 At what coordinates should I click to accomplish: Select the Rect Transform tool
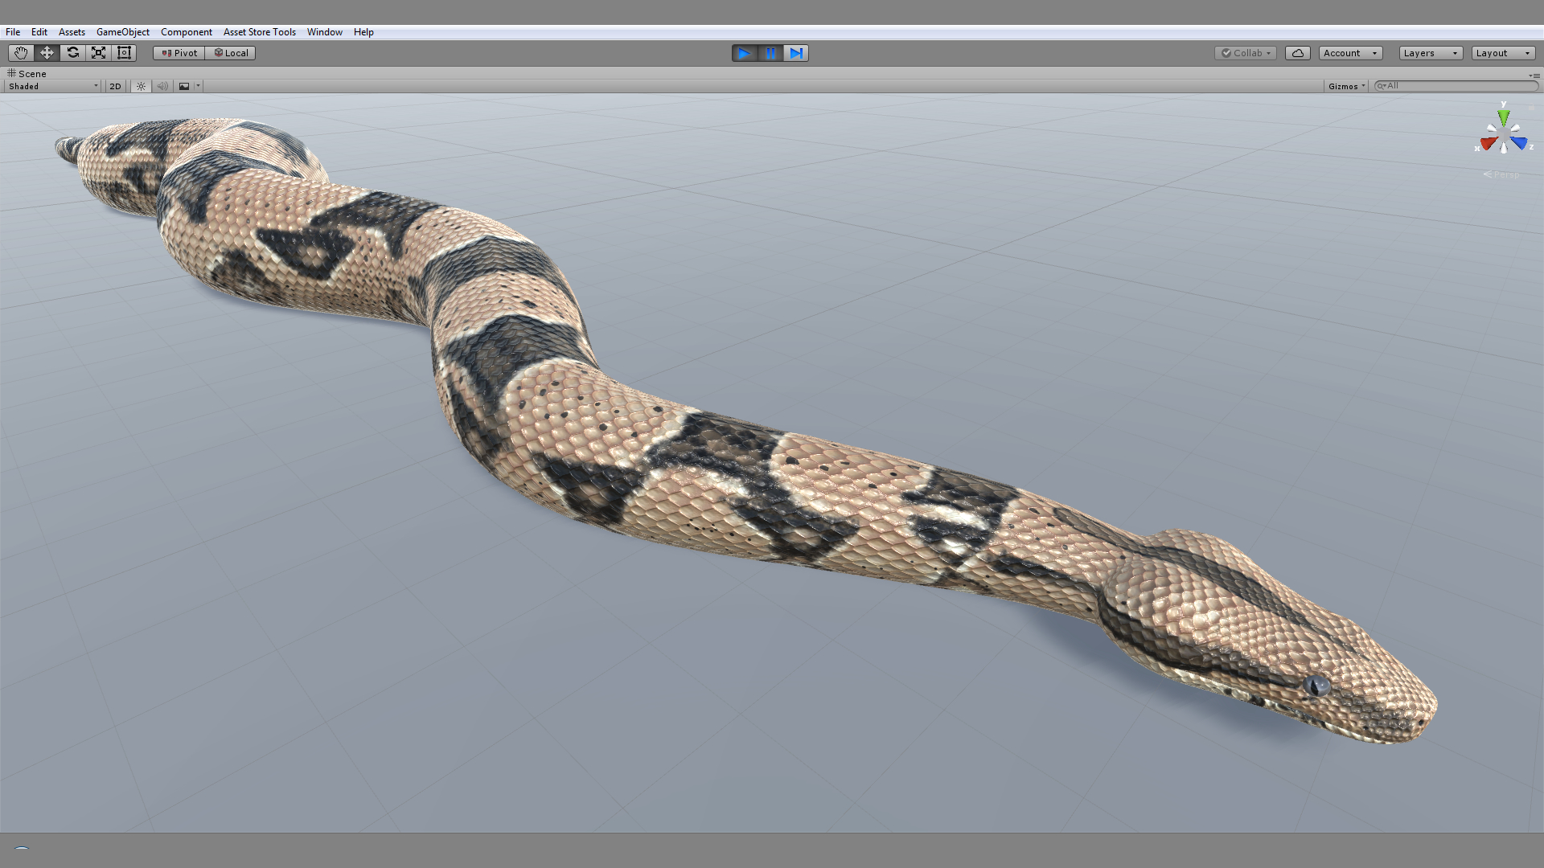(x=124, y=52)
